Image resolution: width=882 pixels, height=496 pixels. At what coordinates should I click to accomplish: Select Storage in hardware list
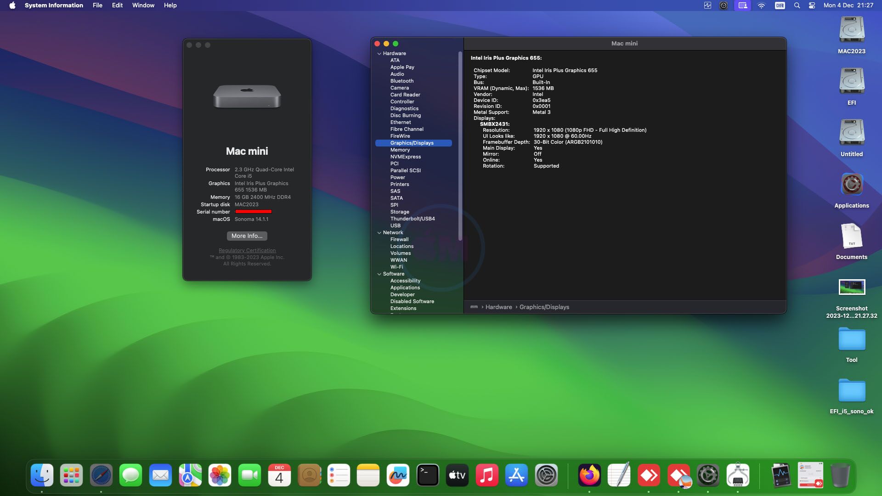point(400,212)
